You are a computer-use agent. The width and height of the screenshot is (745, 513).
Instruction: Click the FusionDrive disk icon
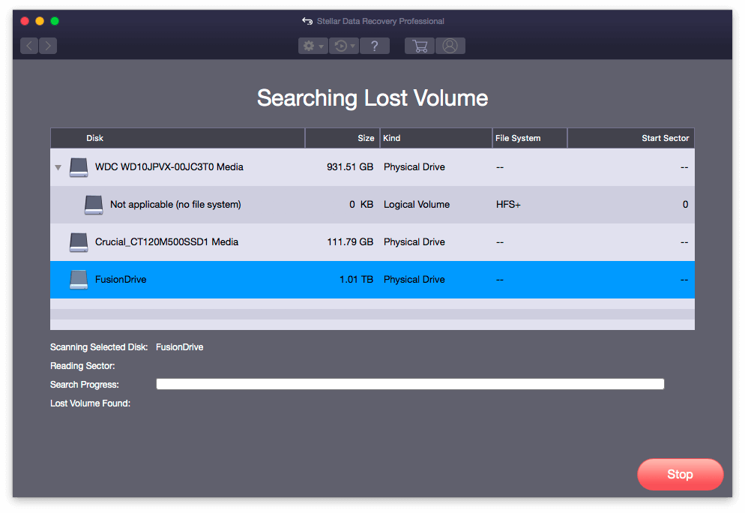79,280
